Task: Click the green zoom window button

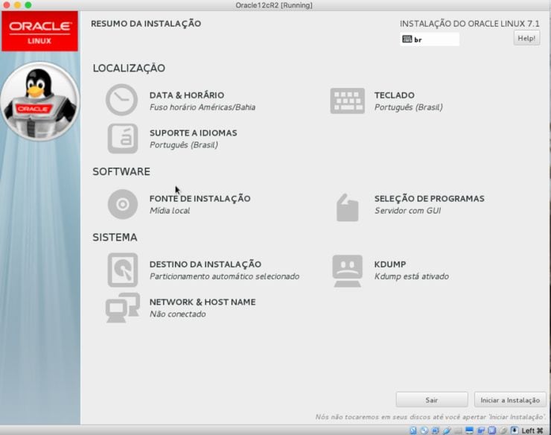Action: [28, 5]
